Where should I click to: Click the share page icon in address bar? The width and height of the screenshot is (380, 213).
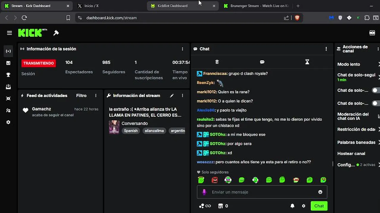286,18
